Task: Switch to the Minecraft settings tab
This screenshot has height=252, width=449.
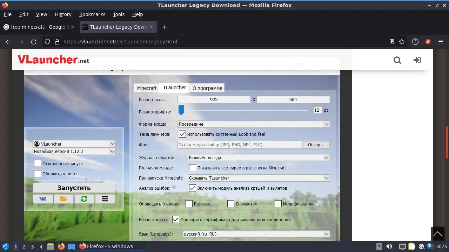Action: click(x=147, y=88)
